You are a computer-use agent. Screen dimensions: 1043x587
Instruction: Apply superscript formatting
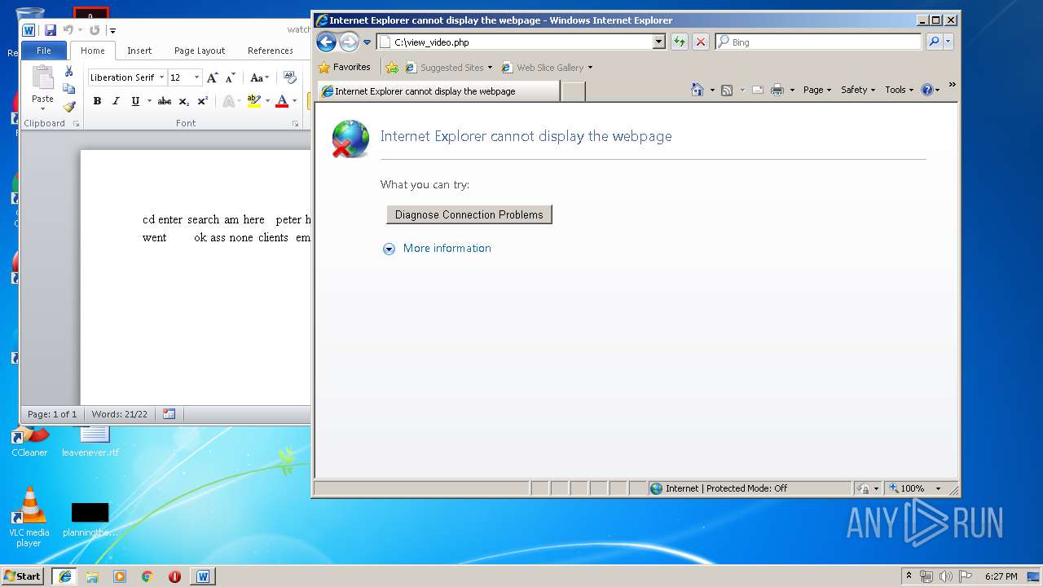pyautogui.click(x=203, y=101)
